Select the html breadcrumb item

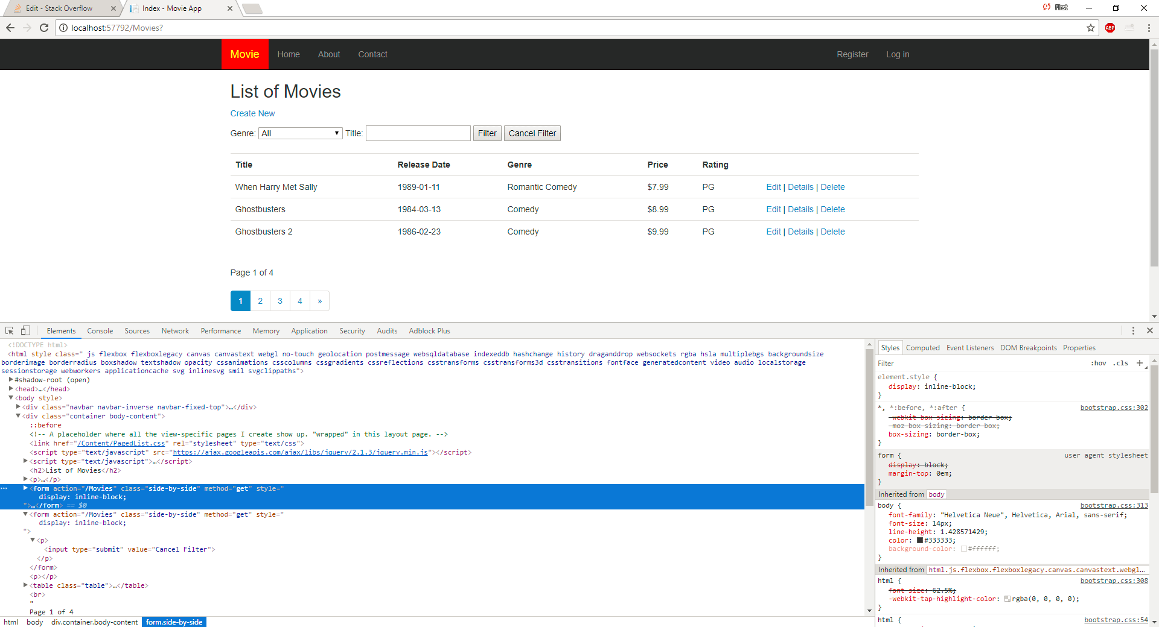tap(11, 622)
